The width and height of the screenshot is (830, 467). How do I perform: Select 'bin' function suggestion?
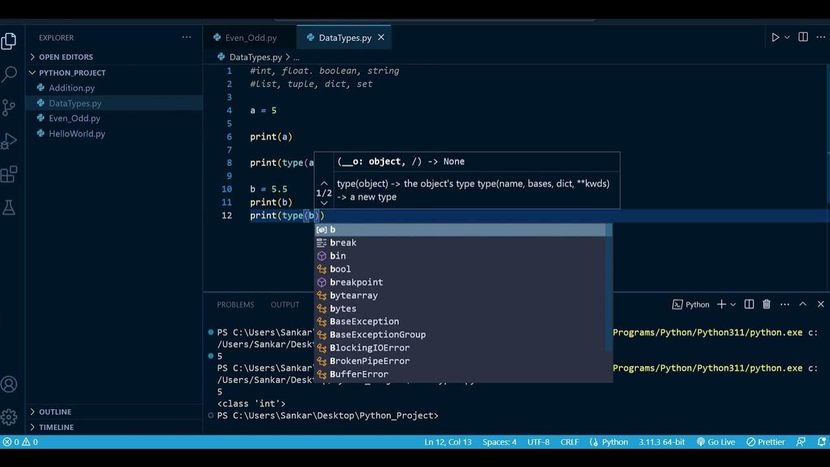[460, 256]
